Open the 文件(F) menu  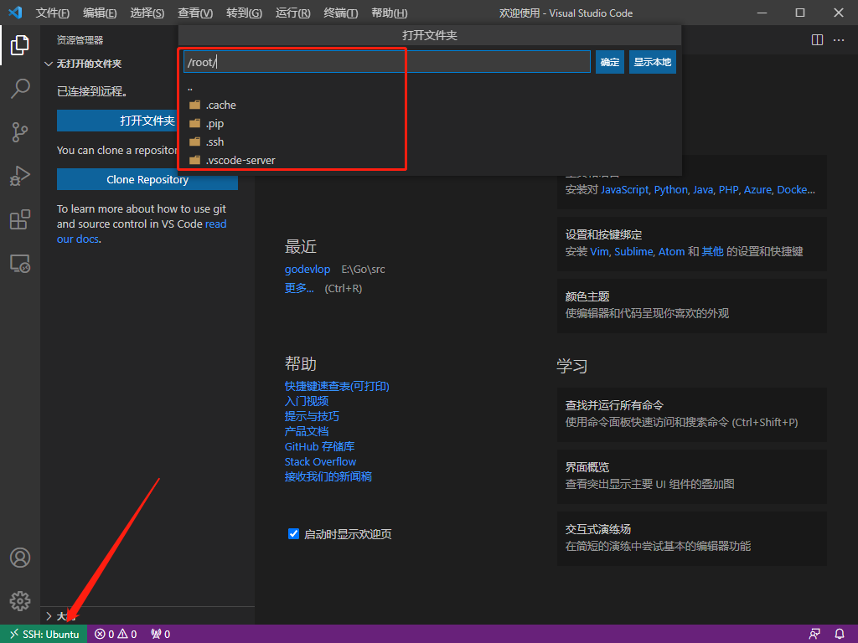coord(53,13)
